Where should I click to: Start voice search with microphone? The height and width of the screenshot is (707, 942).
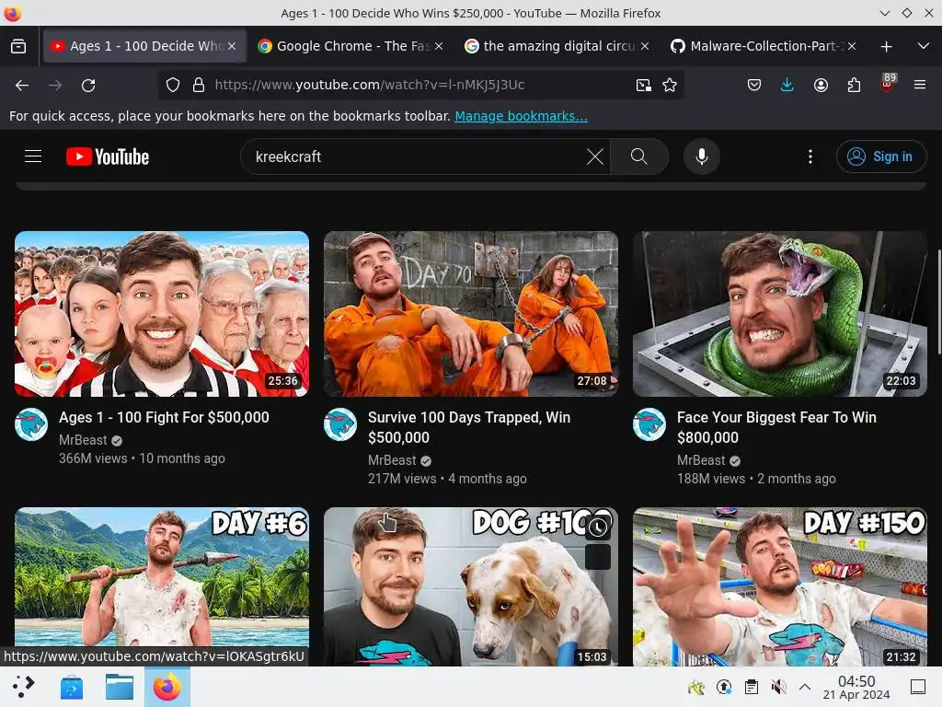(x=701, y=156)
